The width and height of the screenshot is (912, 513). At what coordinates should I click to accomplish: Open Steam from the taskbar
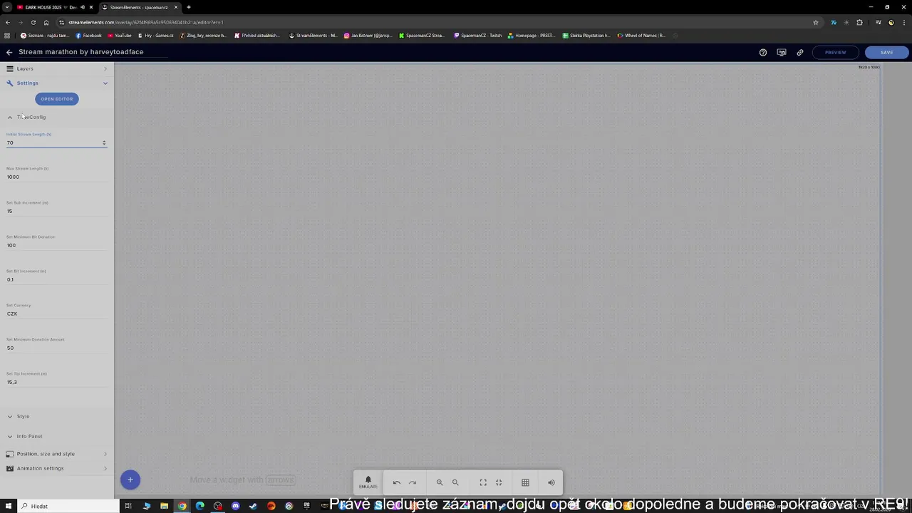253,506
